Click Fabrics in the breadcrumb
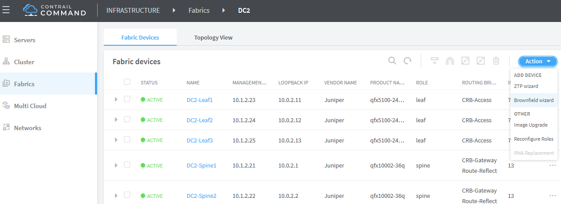 coord(199,10)
